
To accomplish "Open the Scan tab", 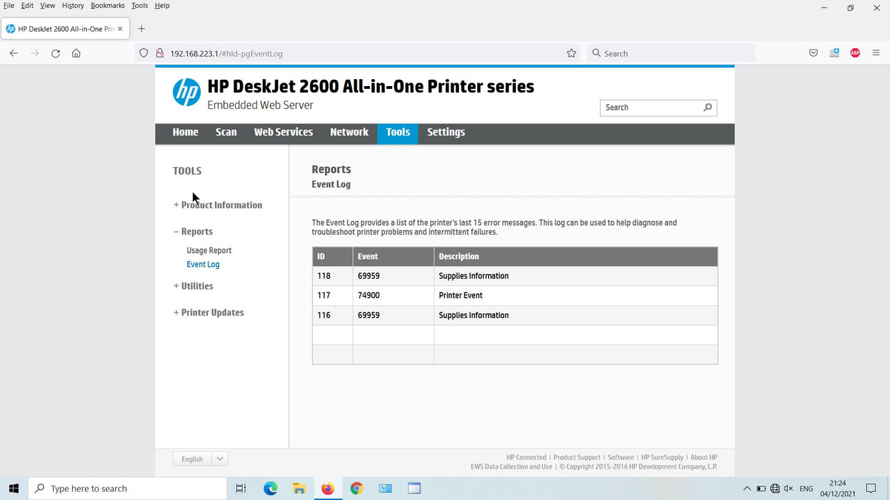I will pyautogui.click(x=226, y=132).
